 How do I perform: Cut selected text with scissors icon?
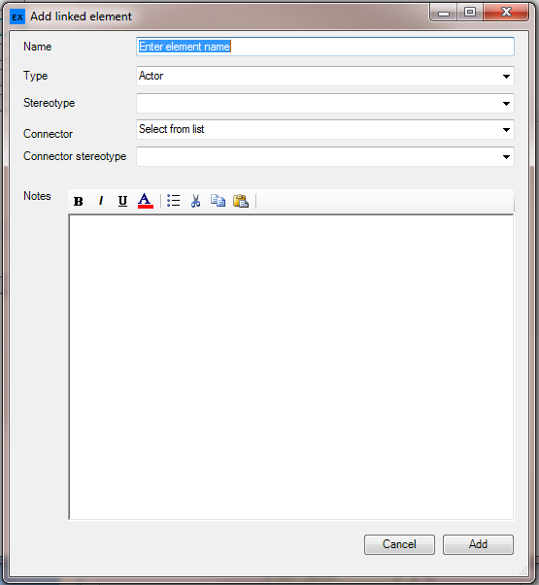pos(195,201)
